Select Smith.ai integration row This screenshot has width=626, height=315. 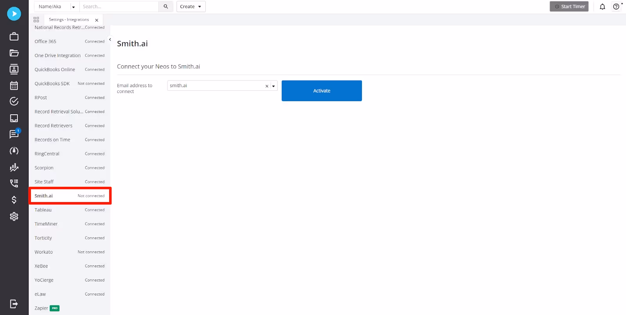70,196
